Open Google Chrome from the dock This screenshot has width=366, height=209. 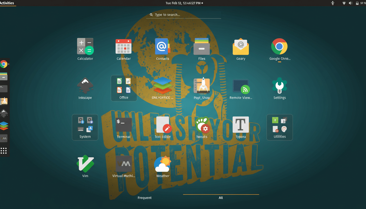click(4, 64)
